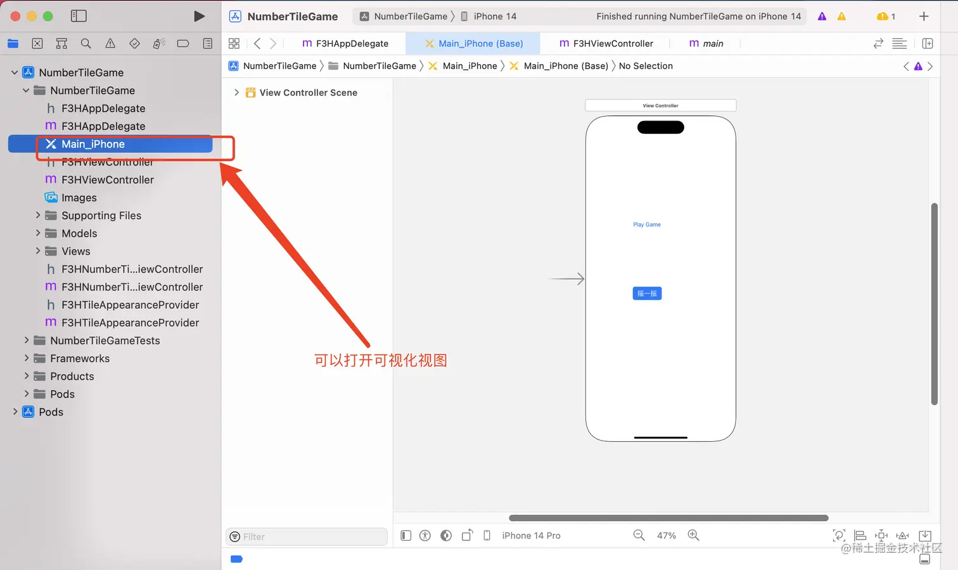This screenshot has height=570, width=958.
Task: Open the Symbol navigator
Action: (x=61, y=43)
